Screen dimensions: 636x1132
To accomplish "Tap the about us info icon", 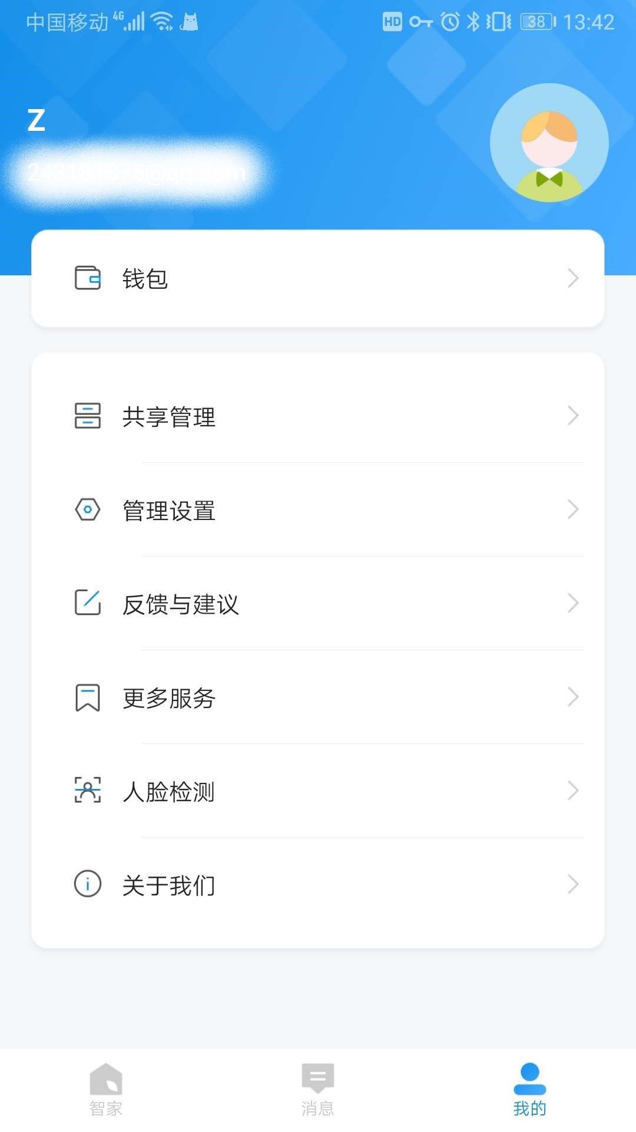I will (88, 884).
